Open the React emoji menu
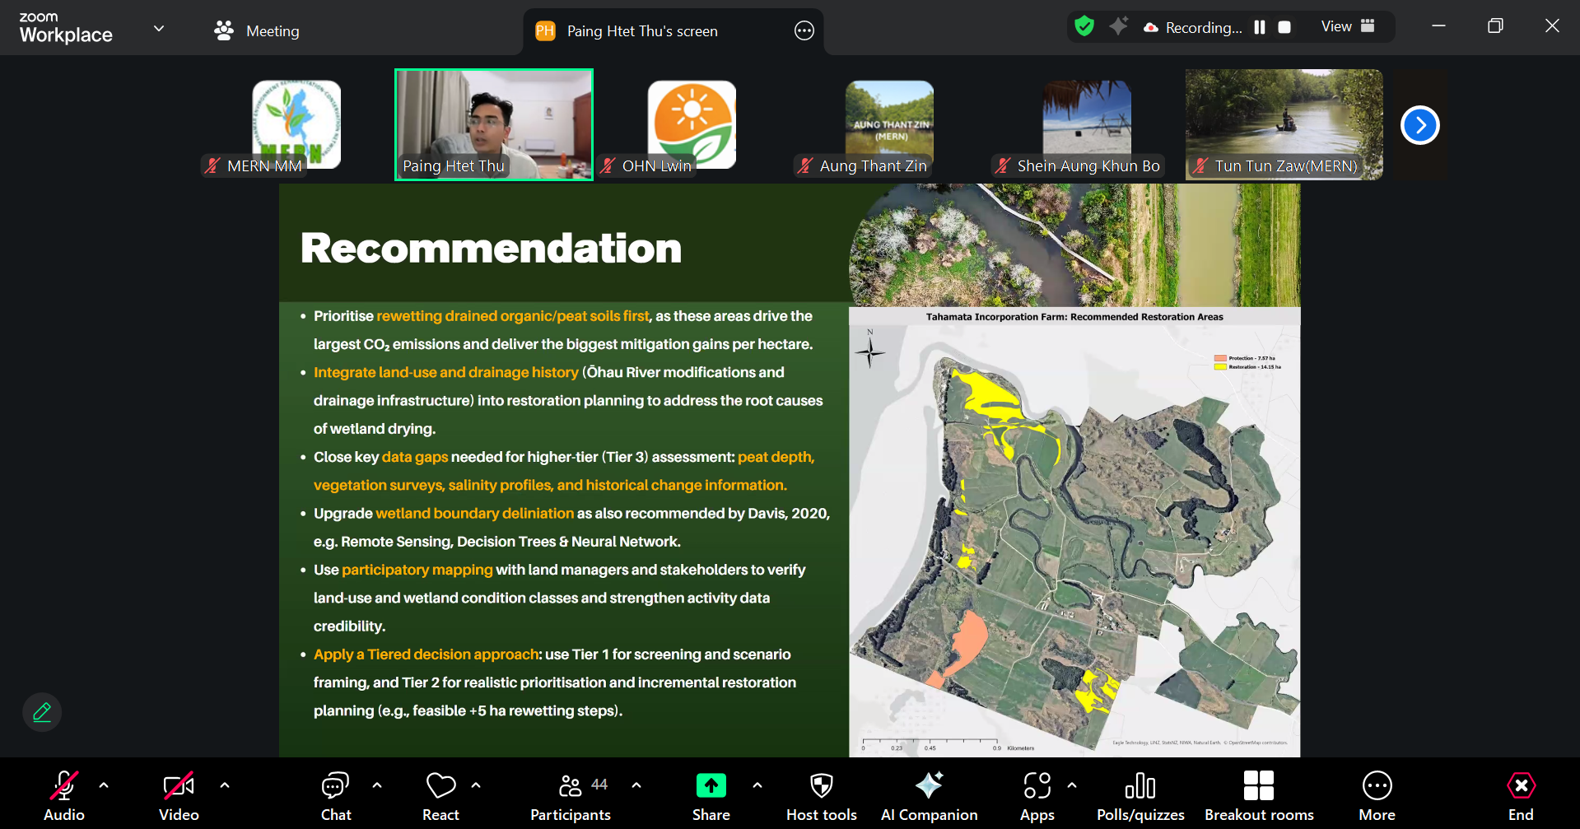1580x829 pixels. pyautogui.click(x=440, y=796)
